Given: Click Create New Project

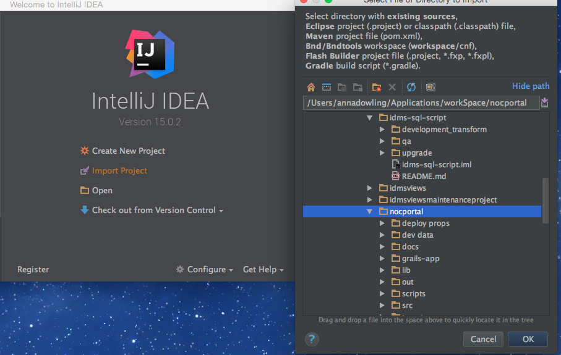Looking at the screenshot, I should point(128,151).
